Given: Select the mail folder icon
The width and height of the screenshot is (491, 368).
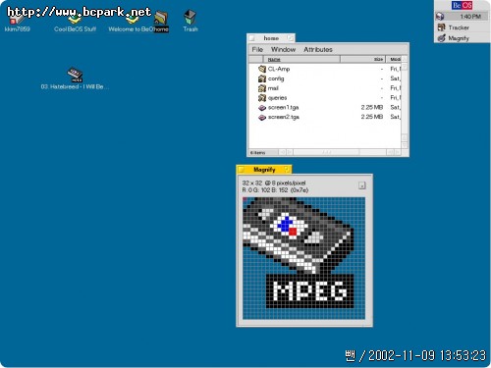Looking at the screenshot, I should point(262,88).
